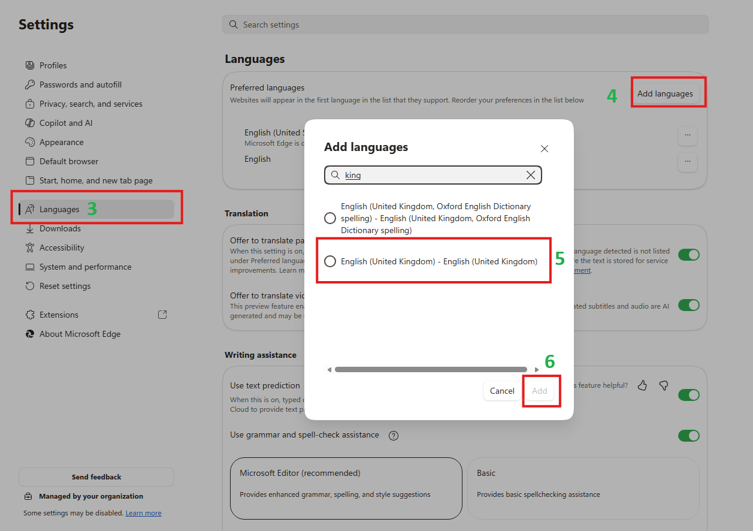Open help for grammar and spell-check
The height and width of the screenshot is (531, 753).
[x=394, y=435]
